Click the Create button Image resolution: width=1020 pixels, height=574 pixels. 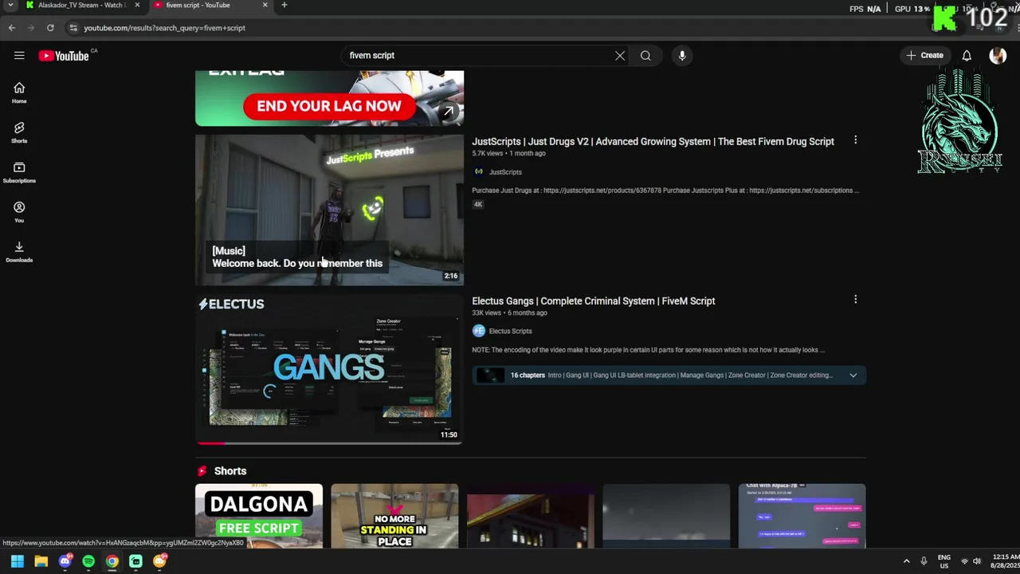[x=924, y=56]
